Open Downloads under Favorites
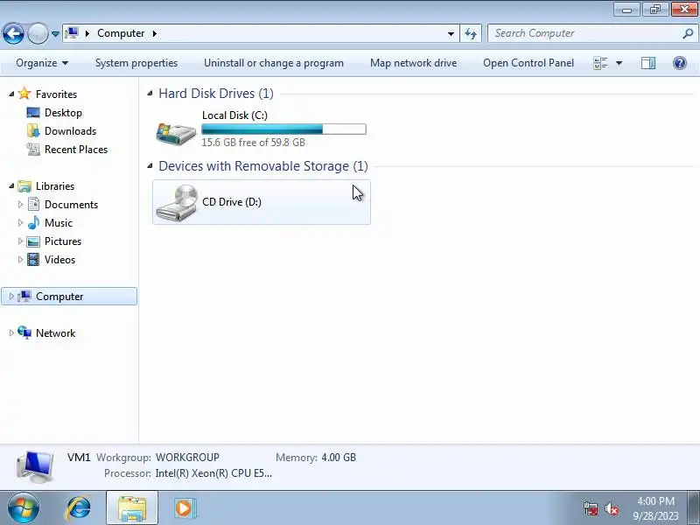The height and width of the screenshot is (525, 700). click(x=71, y=130)
